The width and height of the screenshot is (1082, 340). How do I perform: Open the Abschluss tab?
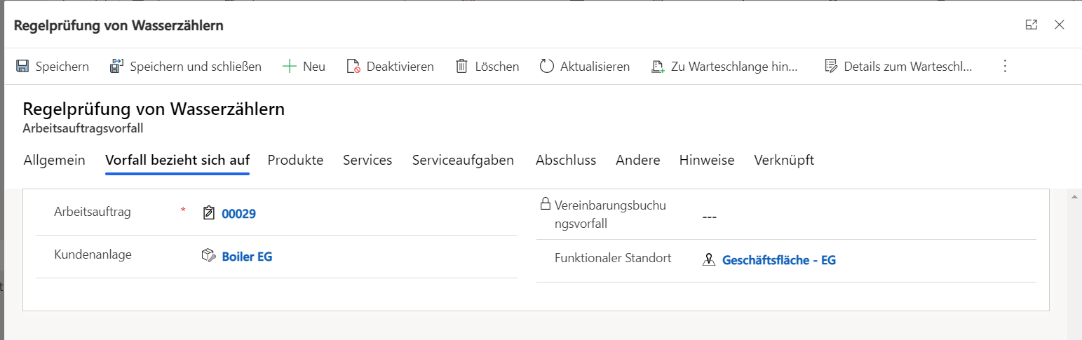pos(566,161)
